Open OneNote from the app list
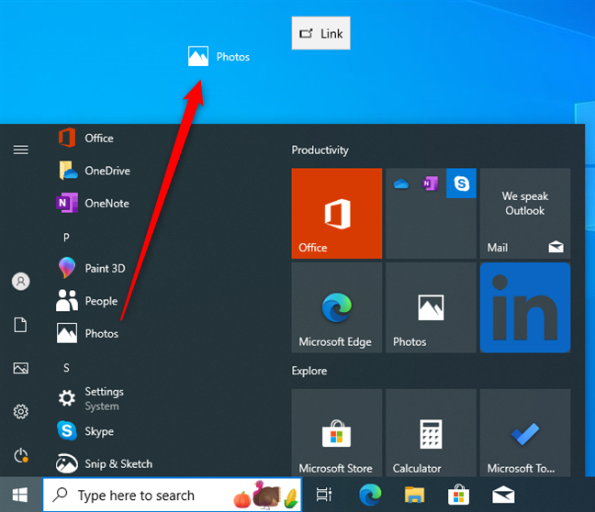Viewport: 595px width, 512px height. 94,204
